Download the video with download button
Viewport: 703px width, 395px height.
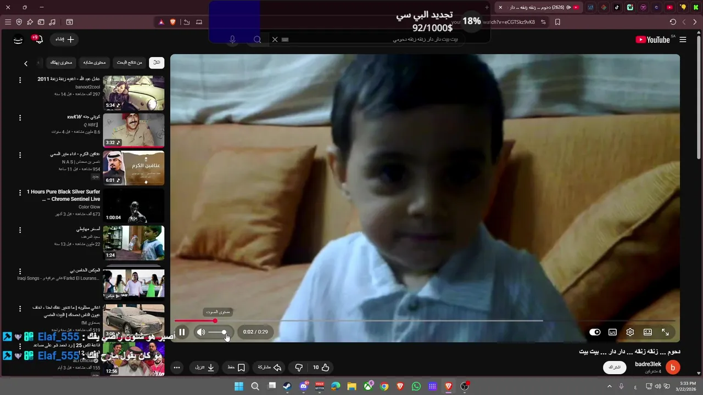coord(205,368)
